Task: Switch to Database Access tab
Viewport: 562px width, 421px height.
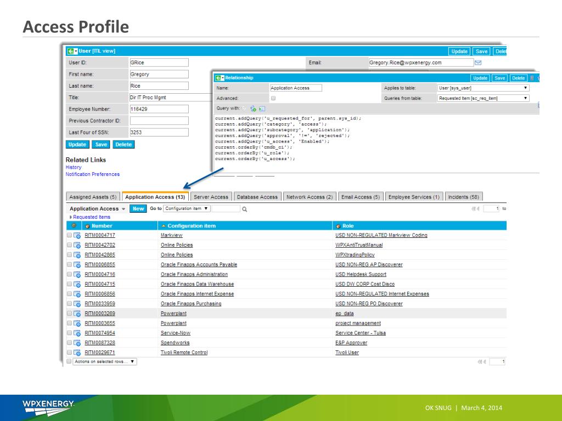Action: (x=257, y=197)
